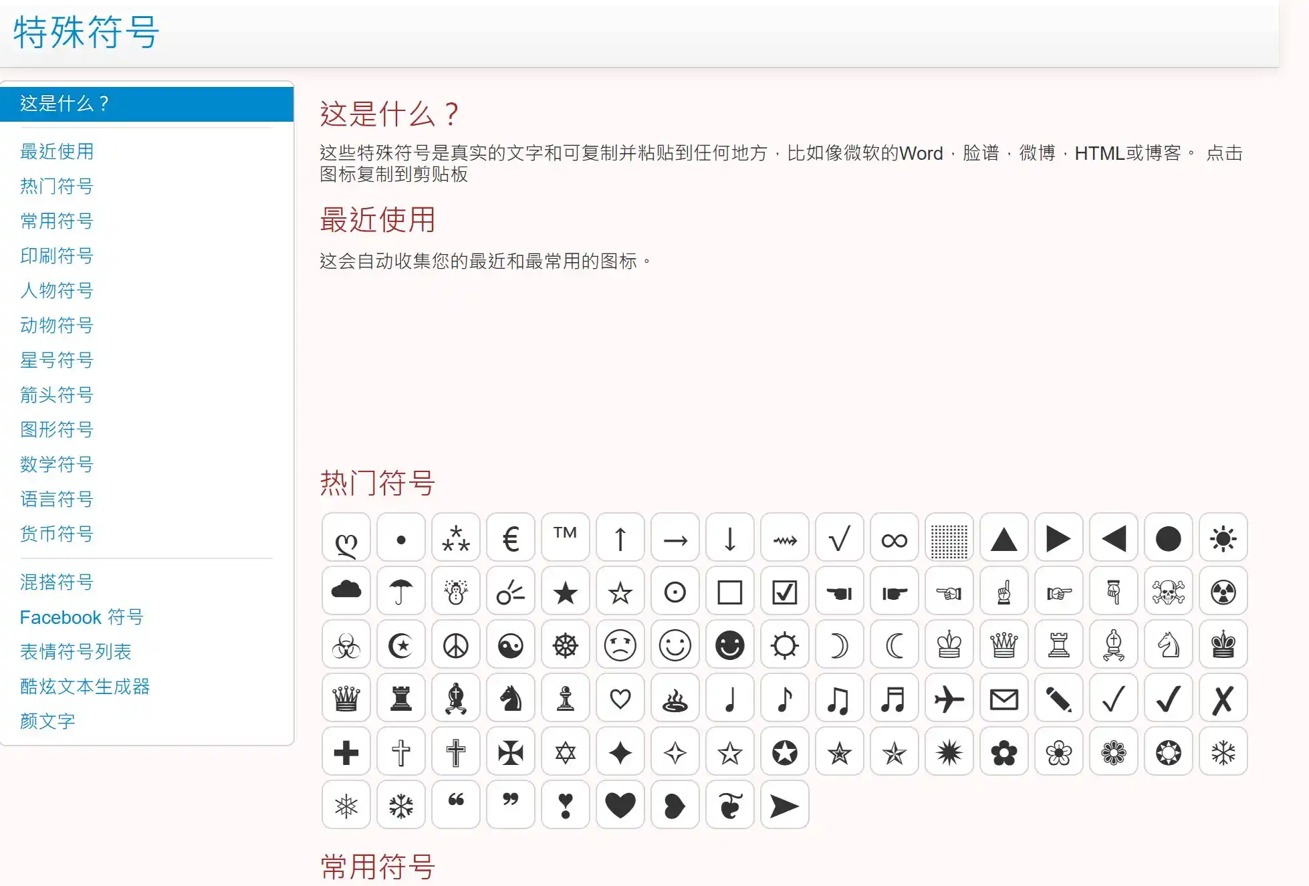Open 颜文字 link
Image resolution: width=1309 pixels, height=886 pixels.
(47, 722)
